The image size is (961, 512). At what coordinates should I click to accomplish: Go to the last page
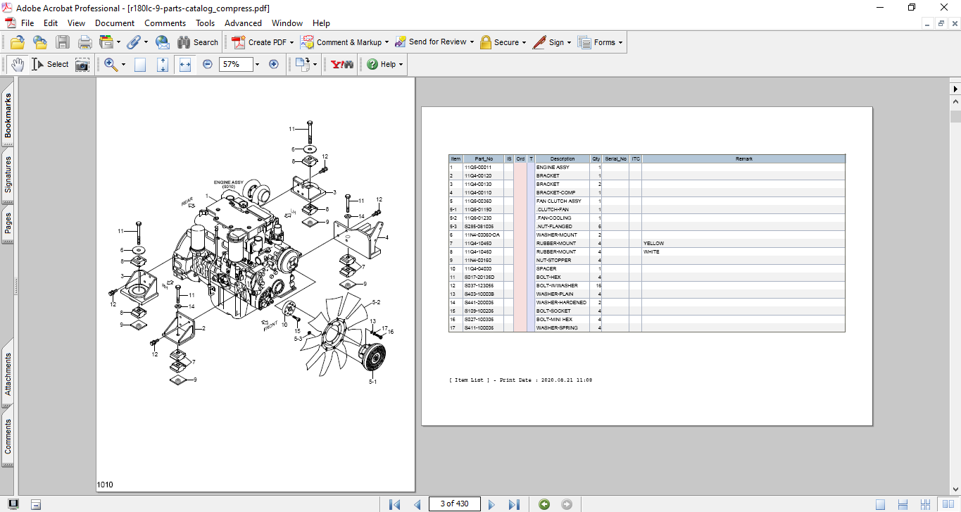pyautogui.click(x=514, y=504)
